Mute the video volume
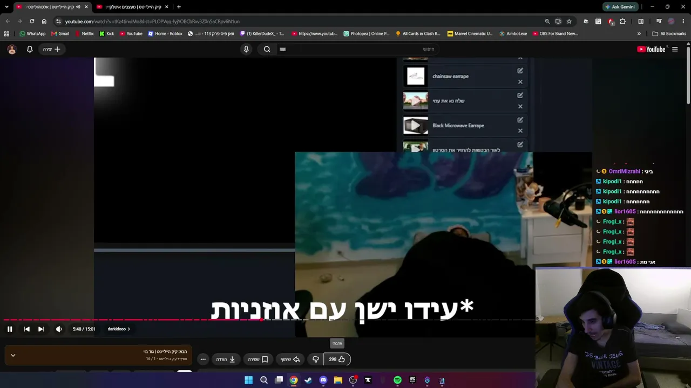Viewport: 691px width, 388px height. (x=59, y=329)
